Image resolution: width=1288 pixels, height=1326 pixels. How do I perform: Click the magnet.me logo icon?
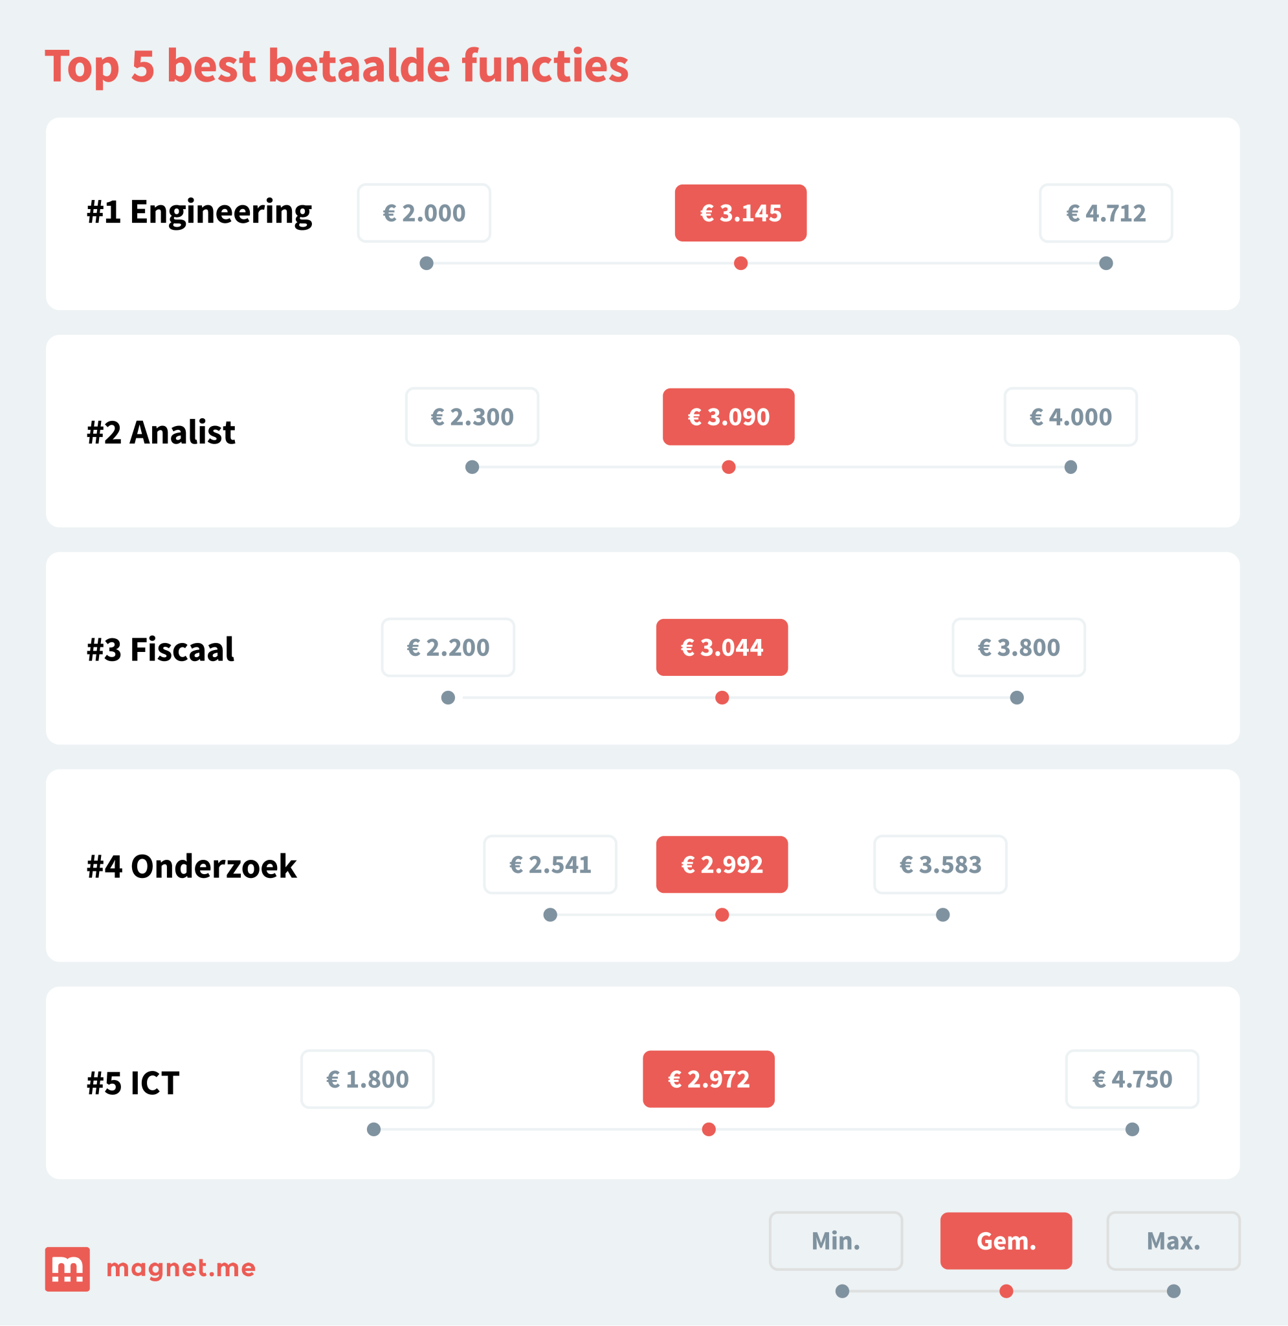[x=67, y=1269]
